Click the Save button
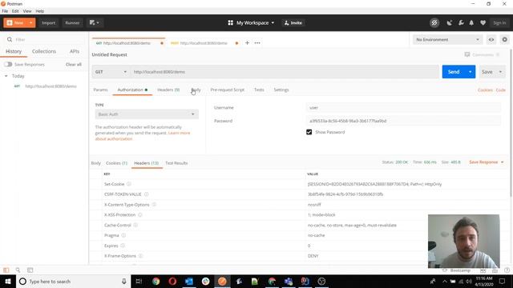 point(487,72)
